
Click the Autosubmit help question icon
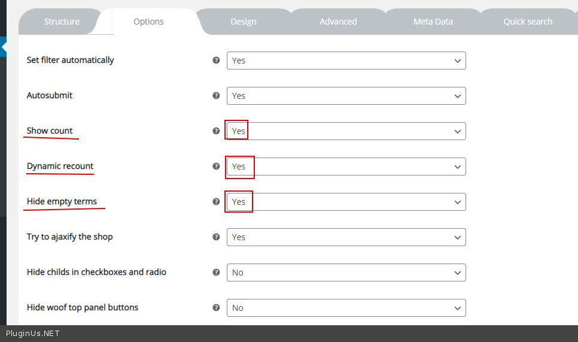(x=217, y=96)
